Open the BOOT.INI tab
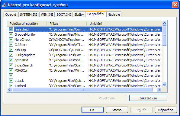This screenshot has width=180, height=116. (x=64, y=14)
